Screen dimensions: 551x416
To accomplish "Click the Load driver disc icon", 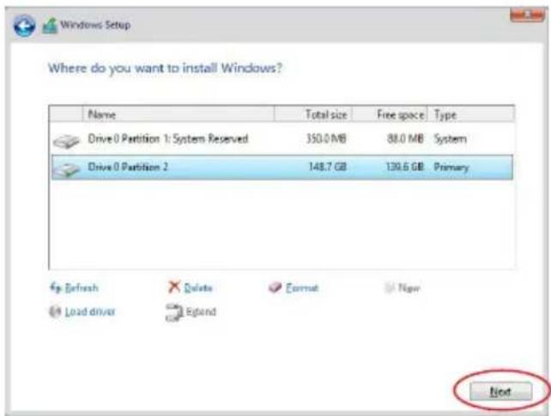I will pos(55,311).
